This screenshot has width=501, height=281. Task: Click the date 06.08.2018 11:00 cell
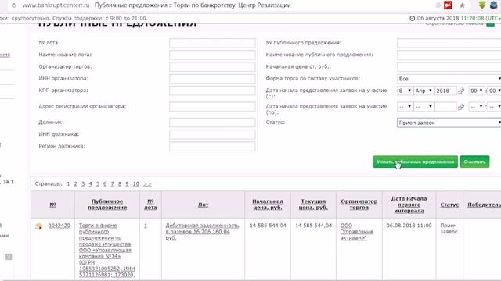tap(409, 226)
